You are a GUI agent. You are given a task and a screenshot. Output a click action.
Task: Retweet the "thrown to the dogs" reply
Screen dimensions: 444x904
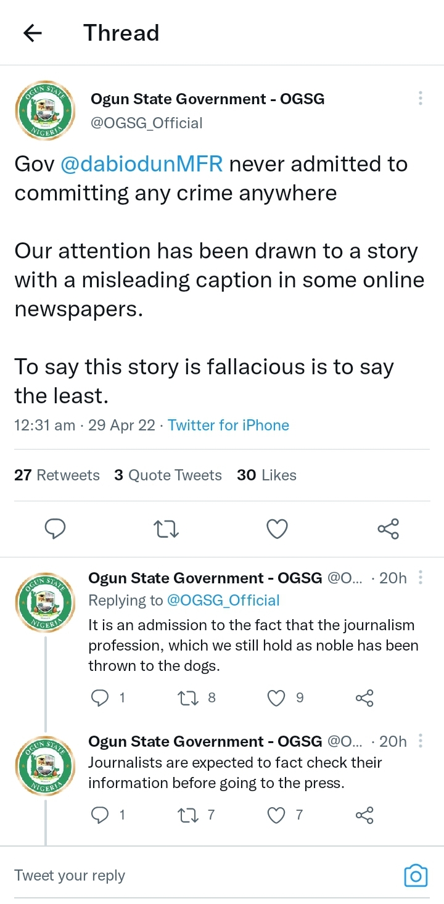(x=187, y=697)
